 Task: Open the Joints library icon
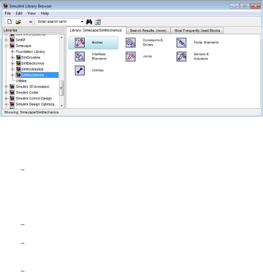point(131,57)
